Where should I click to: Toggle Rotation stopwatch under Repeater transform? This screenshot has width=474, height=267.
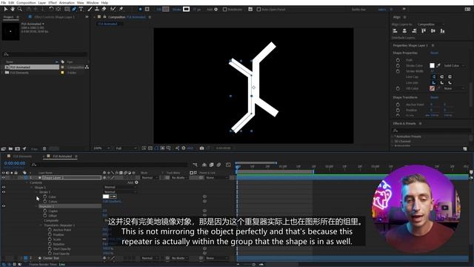pyautogui.click(x=50, y=244)
